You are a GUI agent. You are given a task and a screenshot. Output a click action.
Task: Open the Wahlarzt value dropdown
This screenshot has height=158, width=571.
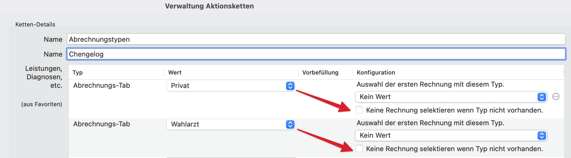click(231, 124)
